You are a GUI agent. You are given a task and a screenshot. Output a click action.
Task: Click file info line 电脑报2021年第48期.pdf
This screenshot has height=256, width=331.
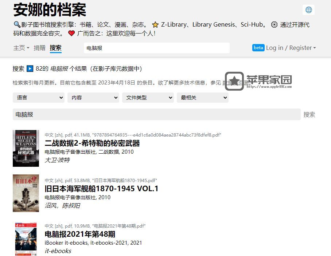(95, 226)
